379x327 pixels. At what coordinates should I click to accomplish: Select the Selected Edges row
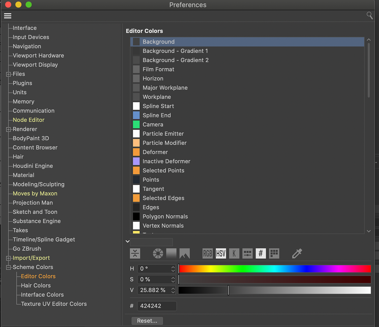click(x=247, y=198)
